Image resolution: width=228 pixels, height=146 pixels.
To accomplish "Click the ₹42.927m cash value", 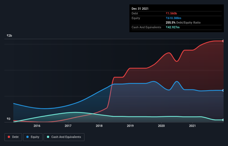I will point(173,27).
